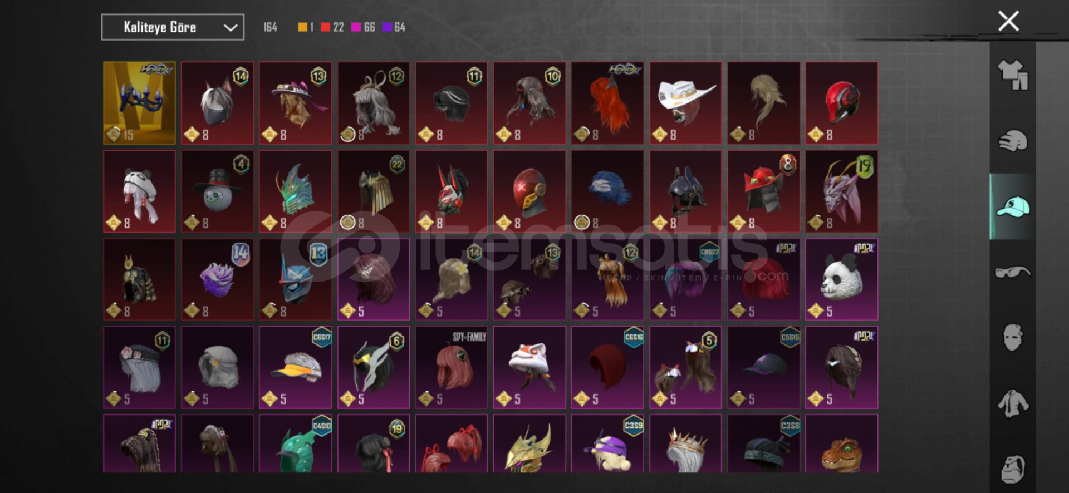Filter by purple quality count 64
The width and height of the screenshot is (1069, 493).
[394, 27]
